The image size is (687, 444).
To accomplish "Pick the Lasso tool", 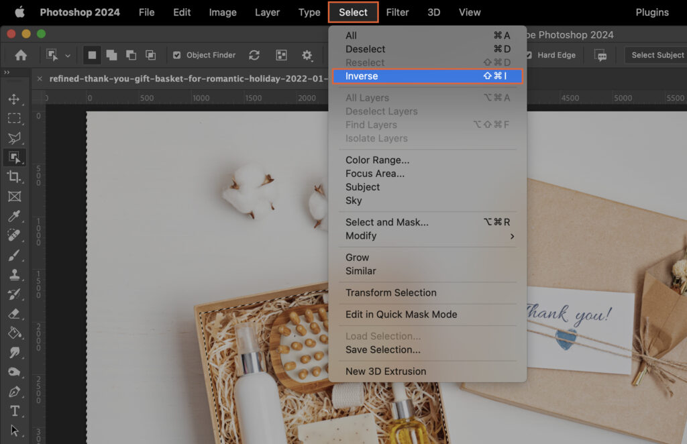I will point(15,137).
